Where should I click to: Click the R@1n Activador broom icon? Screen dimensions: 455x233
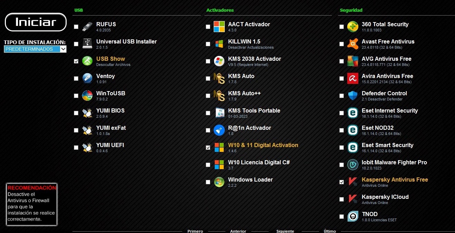pyautogui.click(x=219, y=130)
